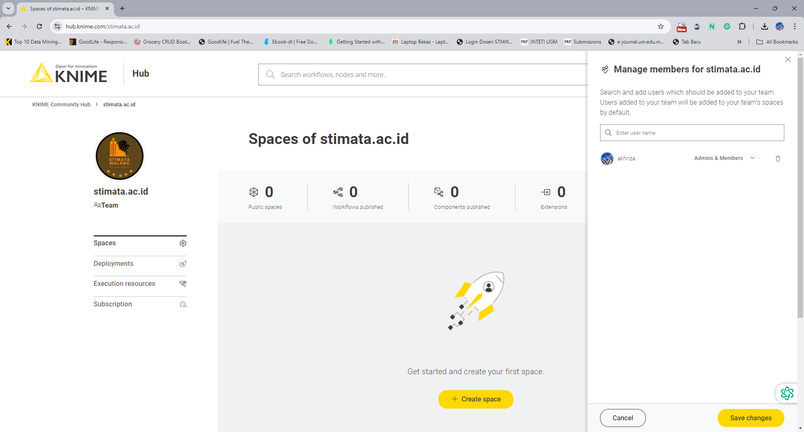Reload the page

click(39, 26)
